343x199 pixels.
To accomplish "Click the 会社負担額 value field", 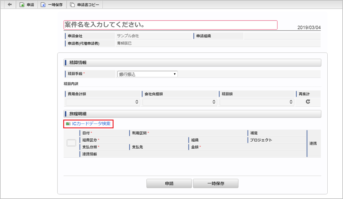I will 180,102.
